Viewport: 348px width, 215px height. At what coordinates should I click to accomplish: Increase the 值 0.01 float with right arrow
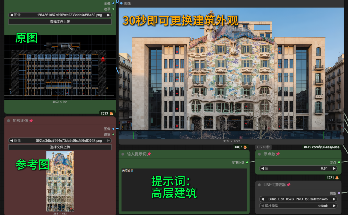334,168
